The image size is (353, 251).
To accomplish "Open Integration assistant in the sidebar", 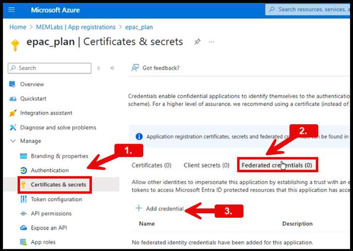I will 46,113.
